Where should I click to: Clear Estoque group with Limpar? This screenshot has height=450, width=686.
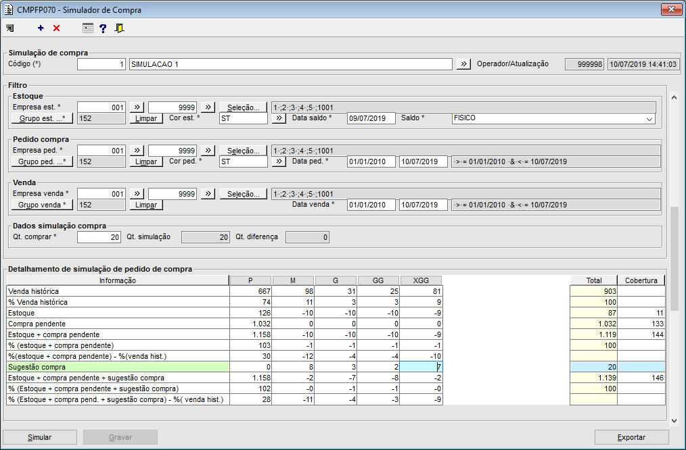(x=146, y=118)
